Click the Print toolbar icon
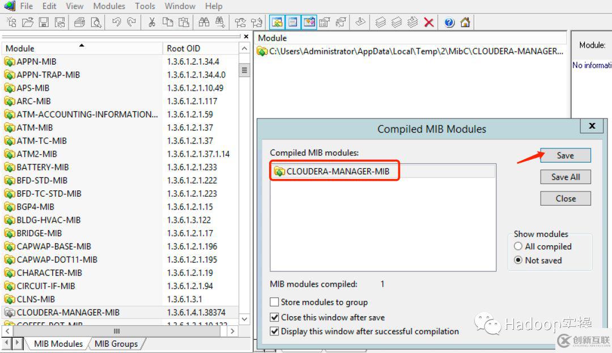Viewport: 612px width, 353px height. tap(80, 23)
